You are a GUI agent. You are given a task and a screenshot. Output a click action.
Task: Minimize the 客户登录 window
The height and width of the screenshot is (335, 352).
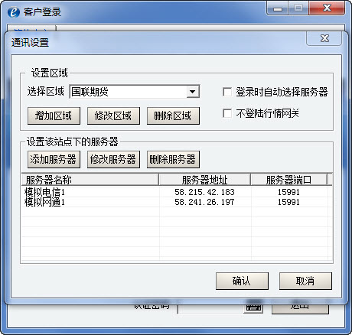(x=278, y=8)
